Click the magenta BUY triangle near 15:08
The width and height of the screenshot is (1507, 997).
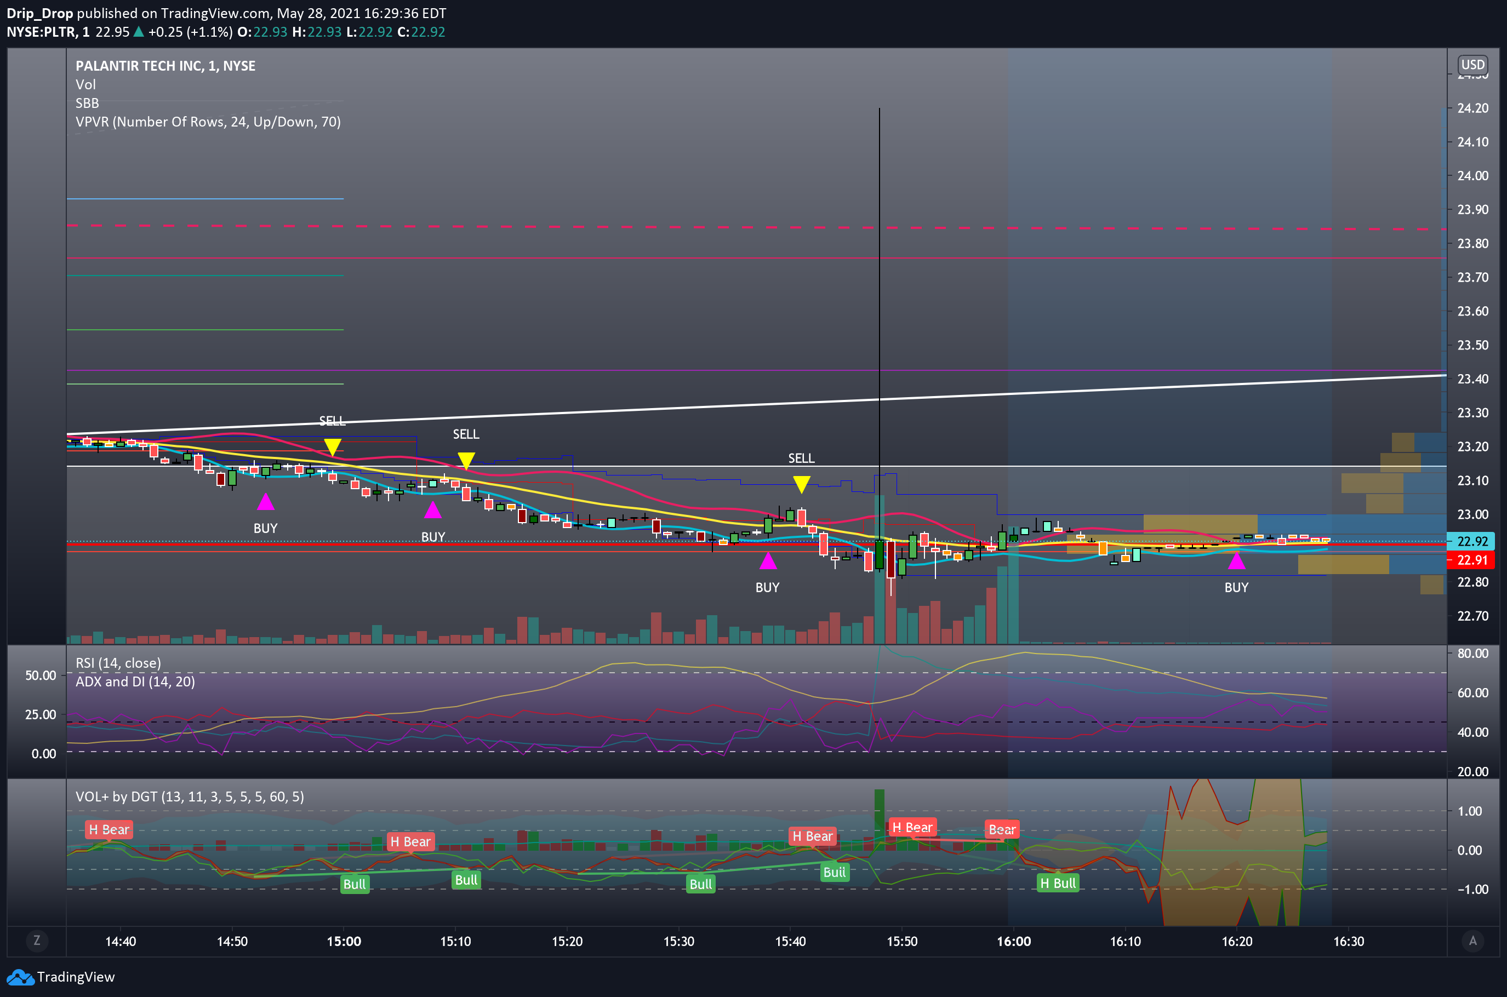(x=432, y=510)
